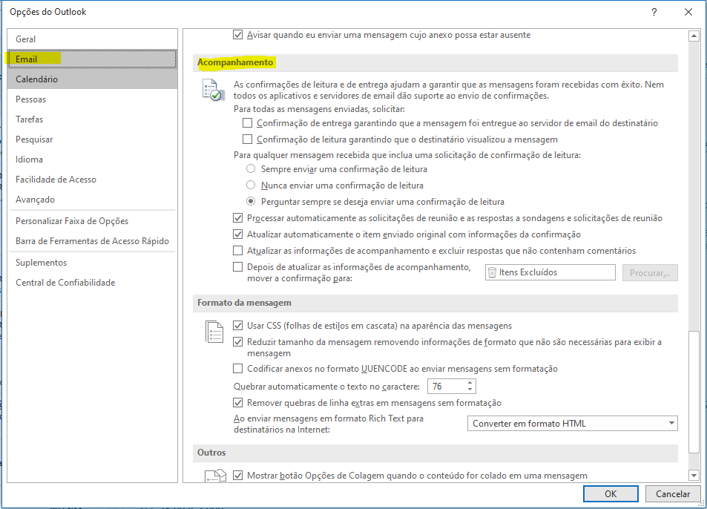Toggle Usar CSS na aparência das mensagens
The image size is (707, 509).
(237, 326)
